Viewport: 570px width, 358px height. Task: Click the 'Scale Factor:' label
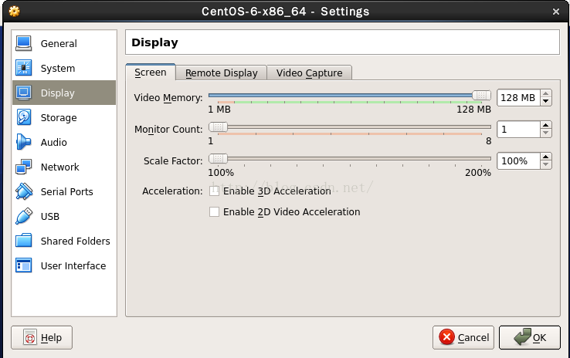coord(173,160)
